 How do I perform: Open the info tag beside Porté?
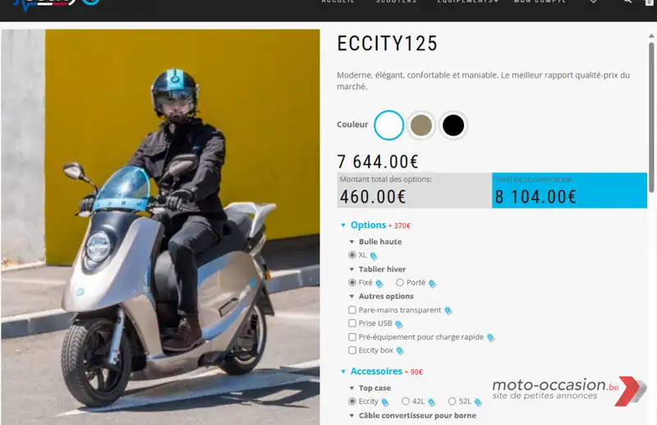coord(433,284)
